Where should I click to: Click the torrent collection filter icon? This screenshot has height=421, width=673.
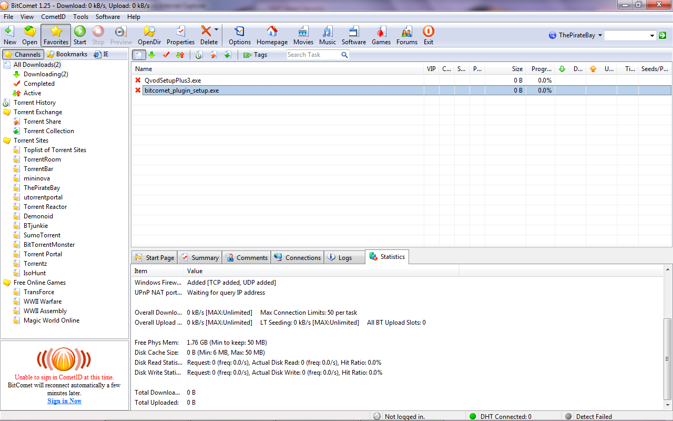pyautogui.click(x=228, y=55)
